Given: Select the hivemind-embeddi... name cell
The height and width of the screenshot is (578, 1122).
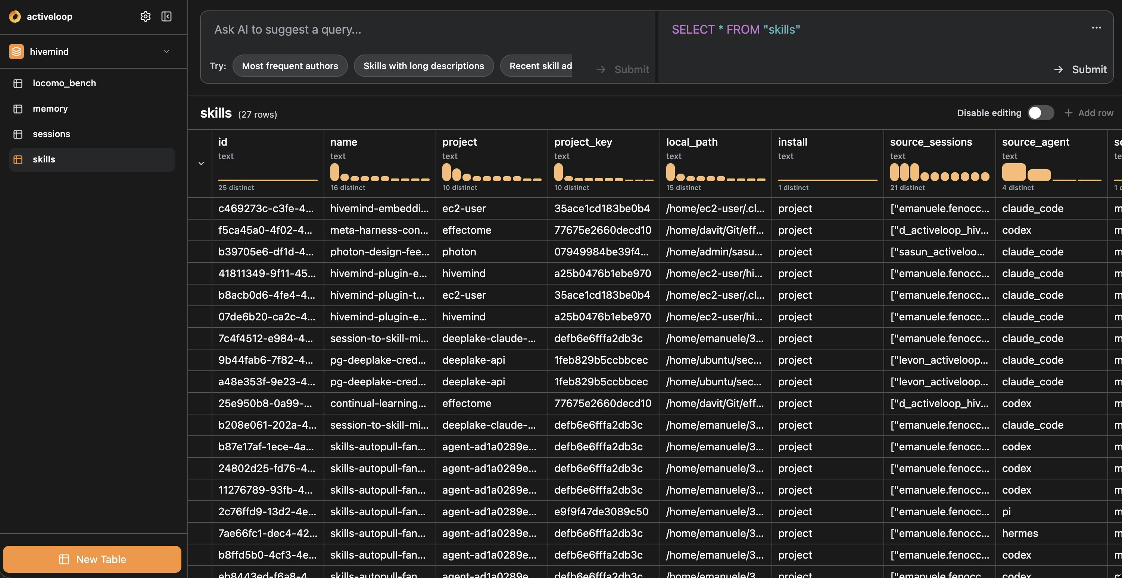Looking at the screenshot, I should coord(380,208).
